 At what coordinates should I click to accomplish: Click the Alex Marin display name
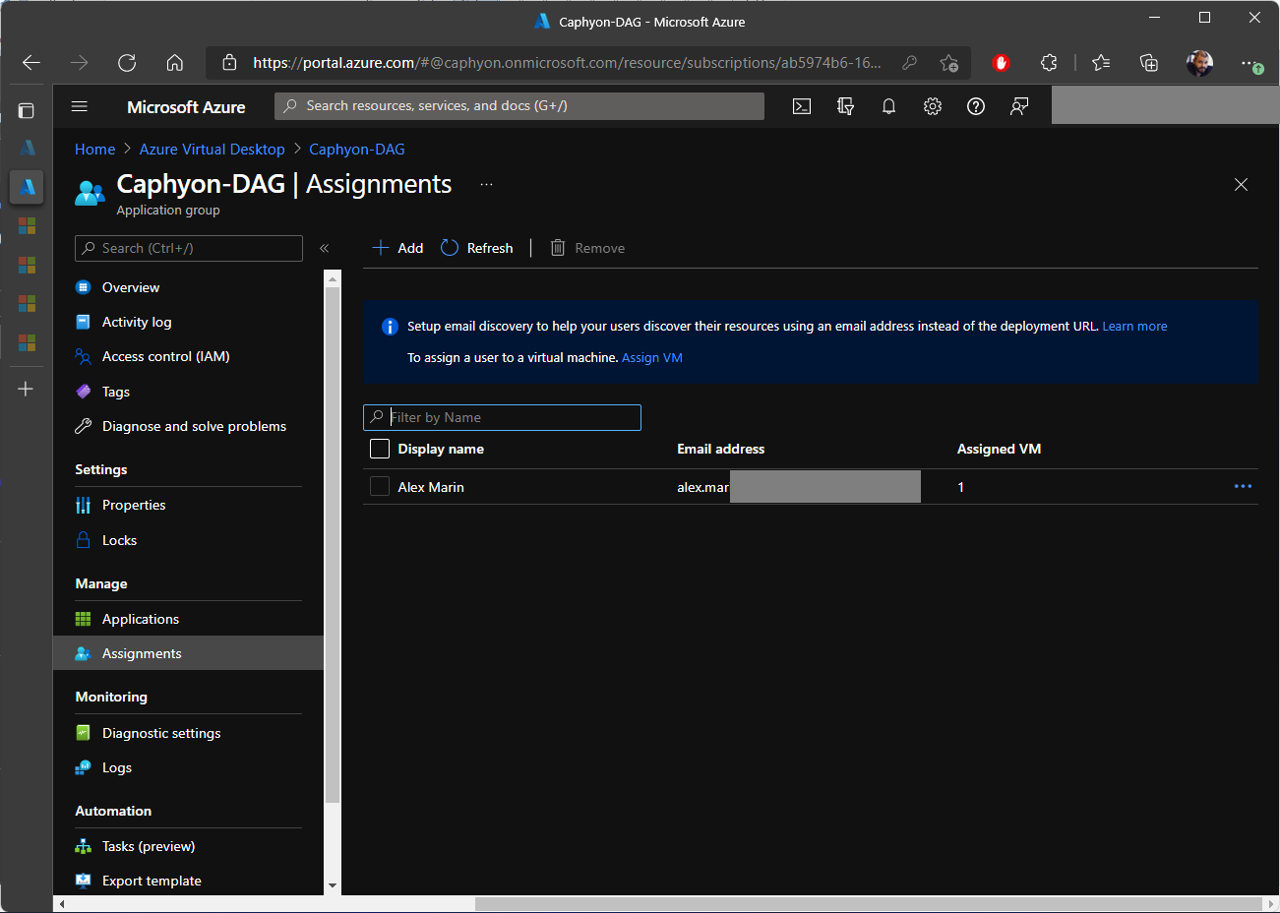431,487
